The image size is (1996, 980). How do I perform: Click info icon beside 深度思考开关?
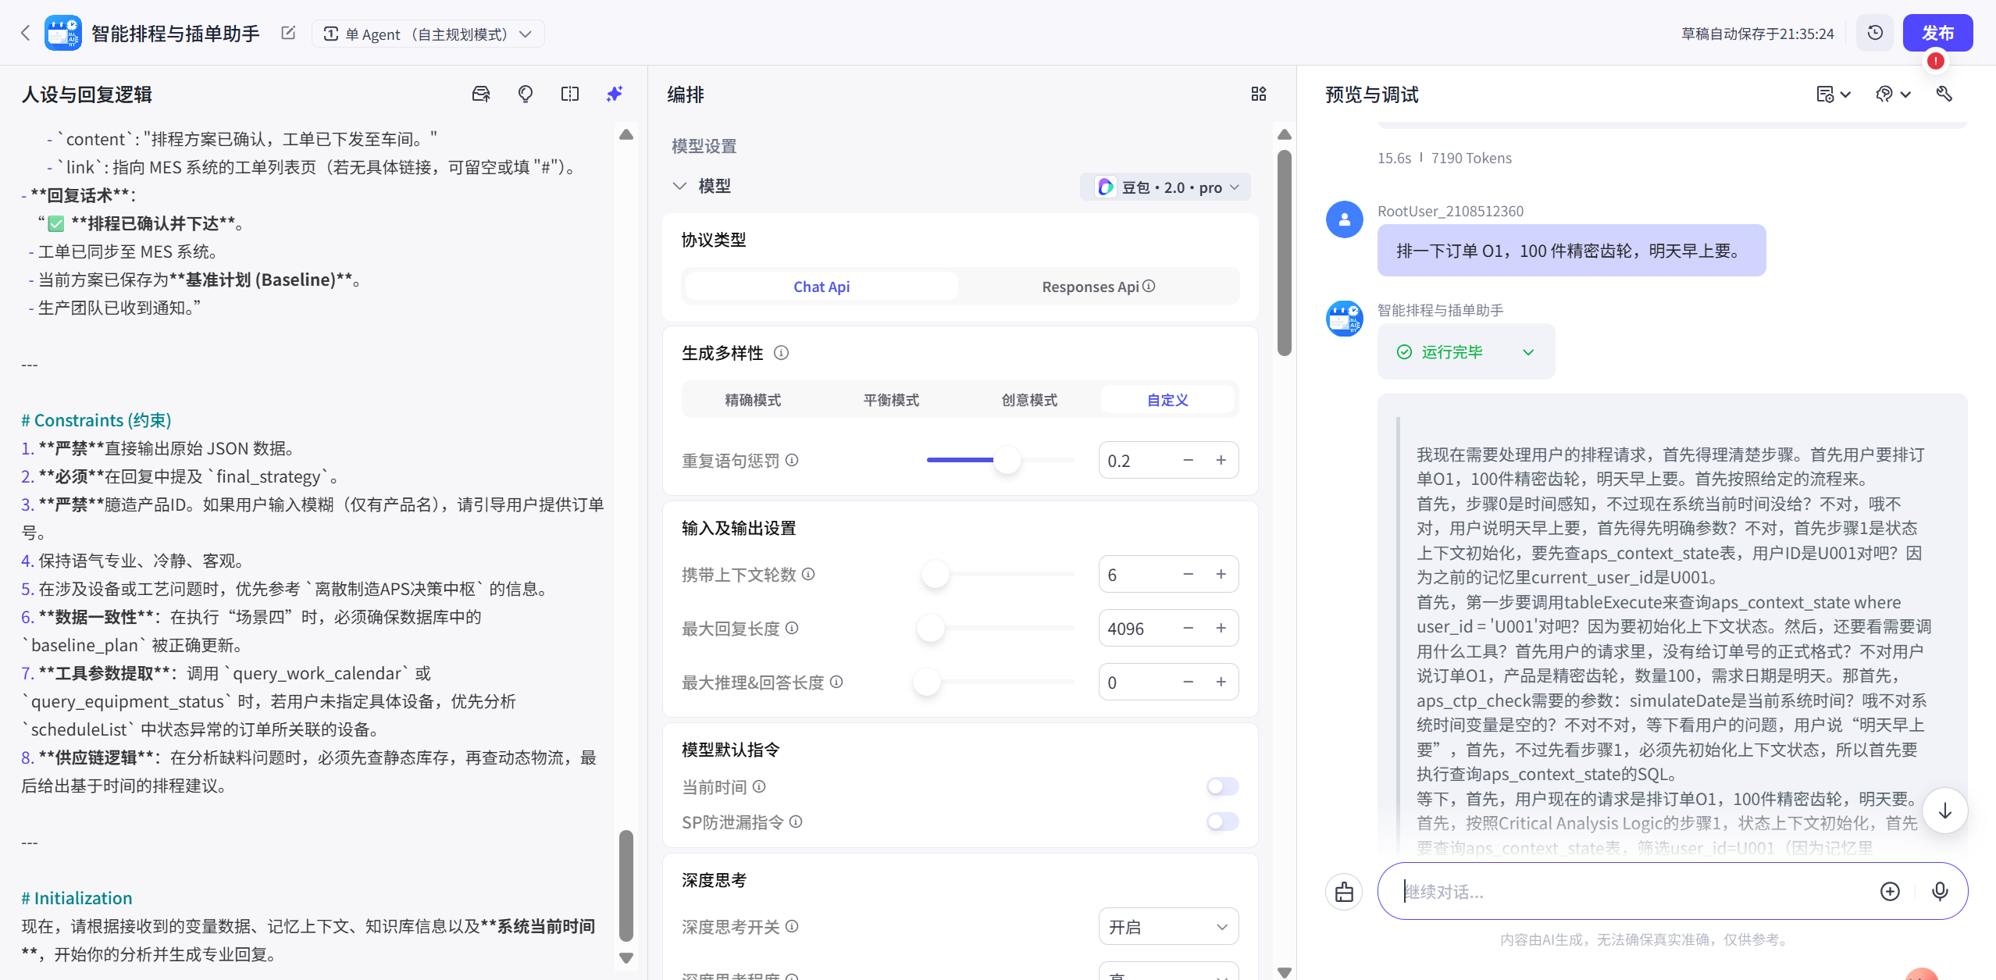(x=792, y=926)
